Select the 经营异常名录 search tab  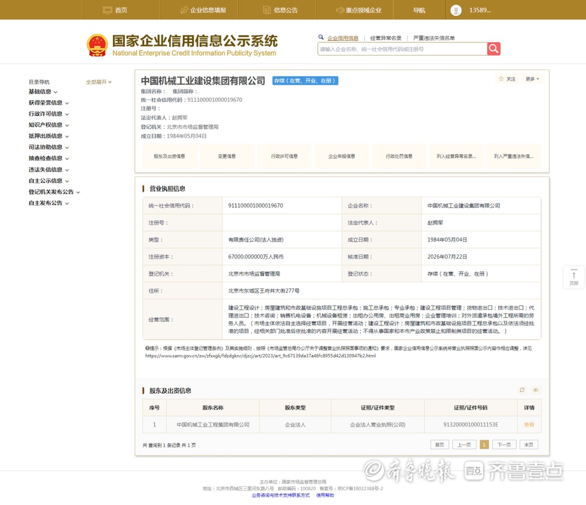(x=386, y=38)
